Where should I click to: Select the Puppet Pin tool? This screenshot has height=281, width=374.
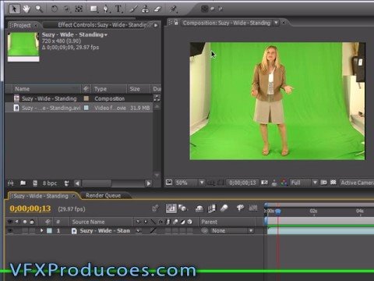(173, 9)
